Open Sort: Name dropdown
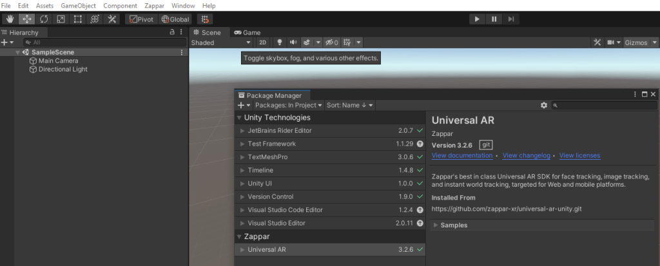The height and width of the screenshot is (266, 660). pyautogui.click(x=350, y=105)
